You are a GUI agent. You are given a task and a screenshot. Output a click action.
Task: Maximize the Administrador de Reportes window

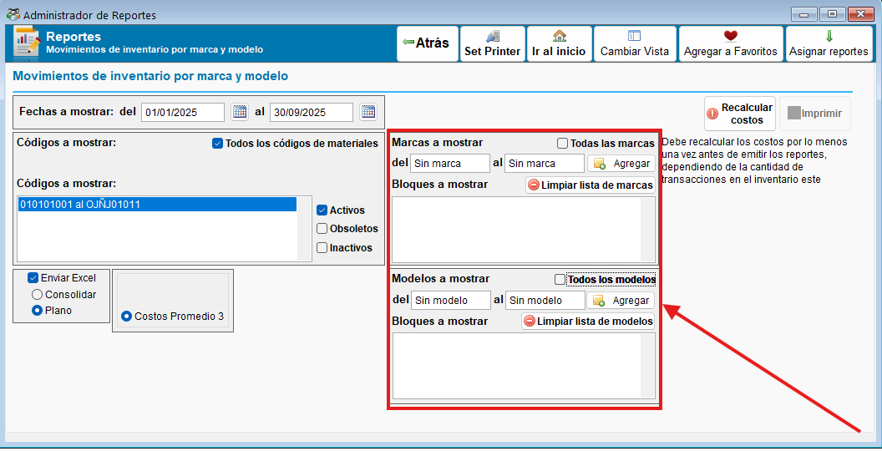pos(832,14)
